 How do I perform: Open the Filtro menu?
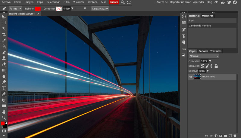(x=67, y=2)
